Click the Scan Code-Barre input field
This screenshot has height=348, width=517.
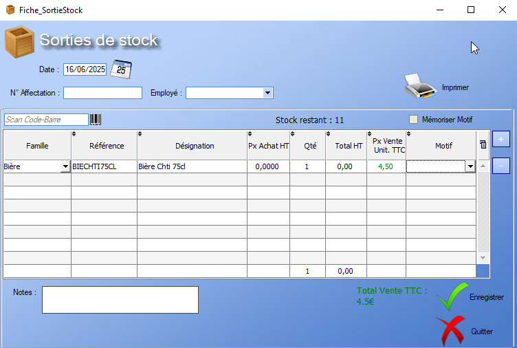(46, 120)
